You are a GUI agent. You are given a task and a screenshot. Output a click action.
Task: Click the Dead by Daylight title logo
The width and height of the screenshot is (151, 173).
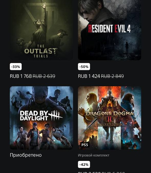point(41,116)
